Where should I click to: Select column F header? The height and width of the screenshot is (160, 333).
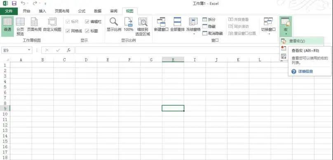129,60
